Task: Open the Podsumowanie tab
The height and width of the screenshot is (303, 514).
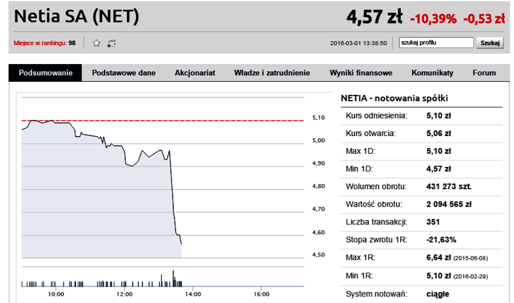Action: click(x=45, y=73)
